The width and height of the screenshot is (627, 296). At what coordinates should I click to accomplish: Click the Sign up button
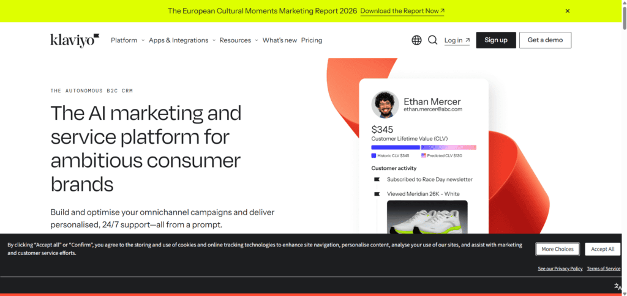(496, 40)
